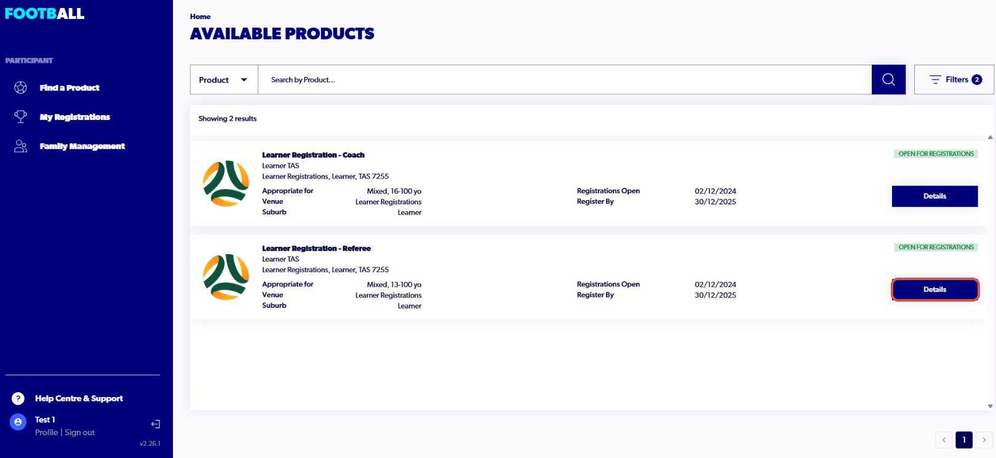Click the Referee OPEN FOR REGISTRATIONS badge
Viewport: 996px width, 458px height.
[x=936, y=247]
